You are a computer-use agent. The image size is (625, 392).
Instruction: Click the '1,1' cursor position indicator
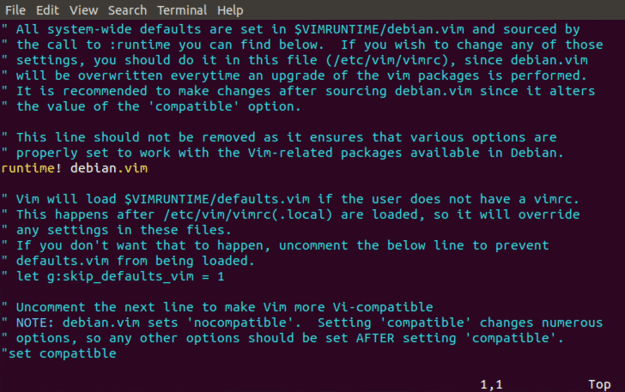pos(493,384)
